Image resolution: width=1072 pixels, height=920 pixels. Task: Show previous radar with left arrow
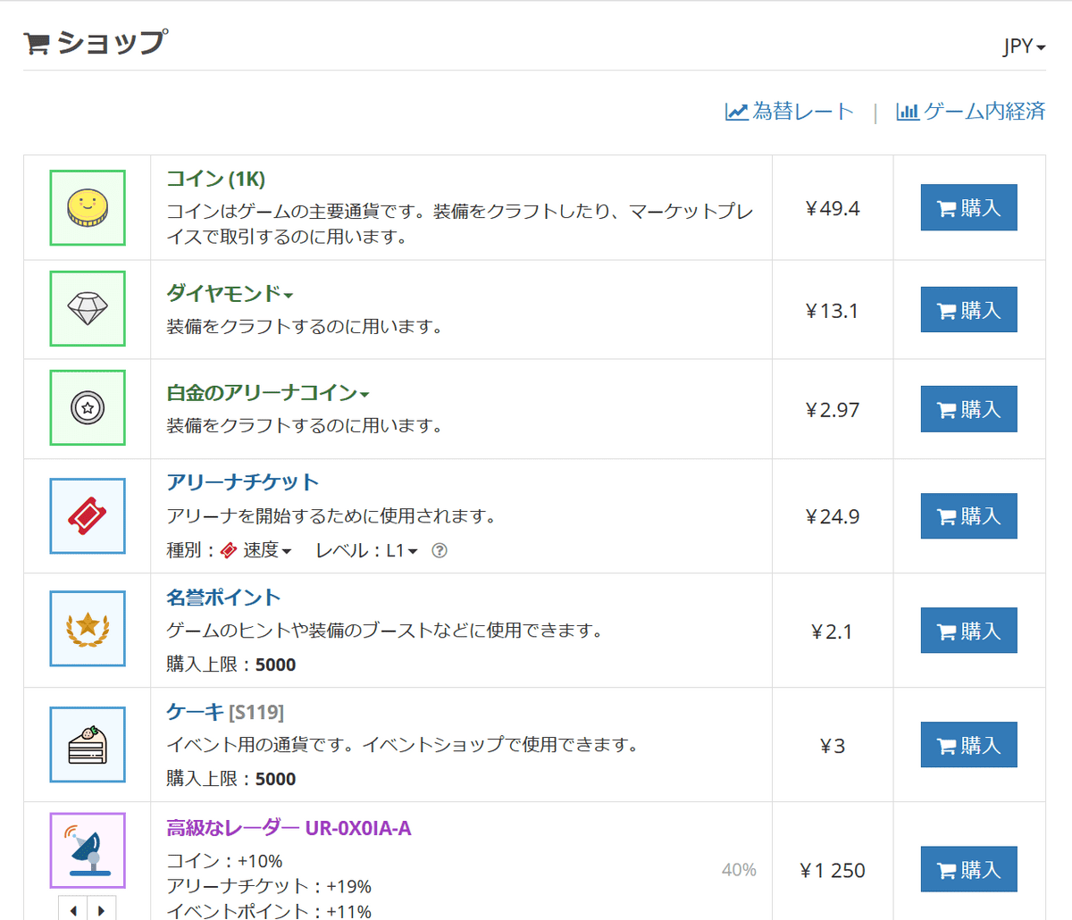(73, 909)
